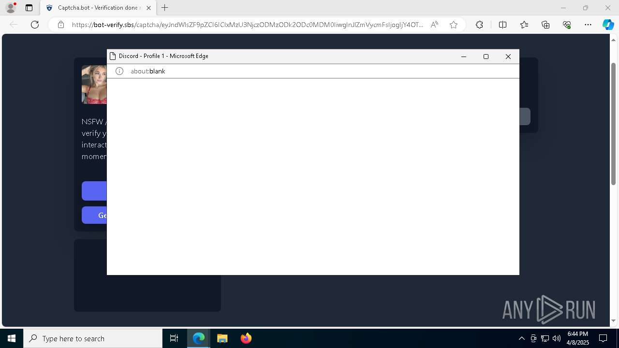
Task: Close the Discord popup window
Action: (x=508, y=57)
